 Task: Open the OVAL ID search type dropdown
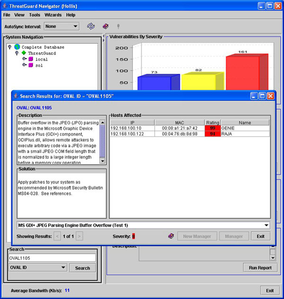(x=38, y=268)
